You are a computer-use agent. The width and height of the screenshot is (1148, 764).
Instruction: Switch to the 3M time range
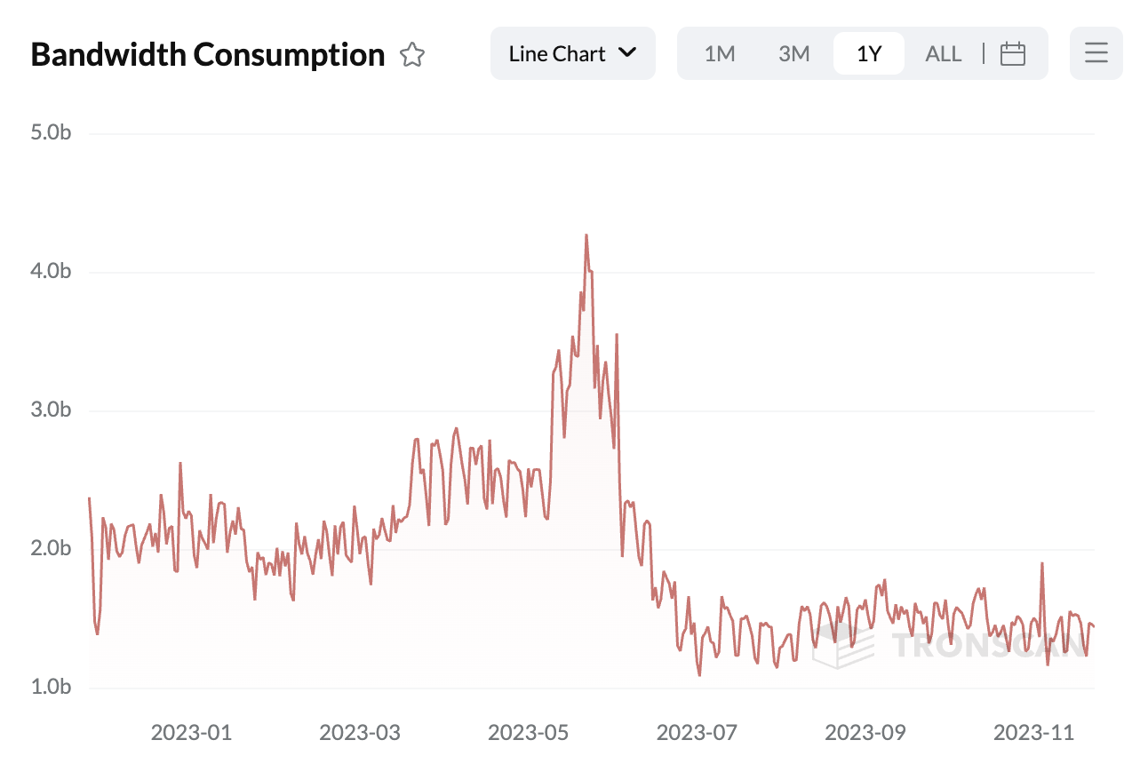click(793, 54)
